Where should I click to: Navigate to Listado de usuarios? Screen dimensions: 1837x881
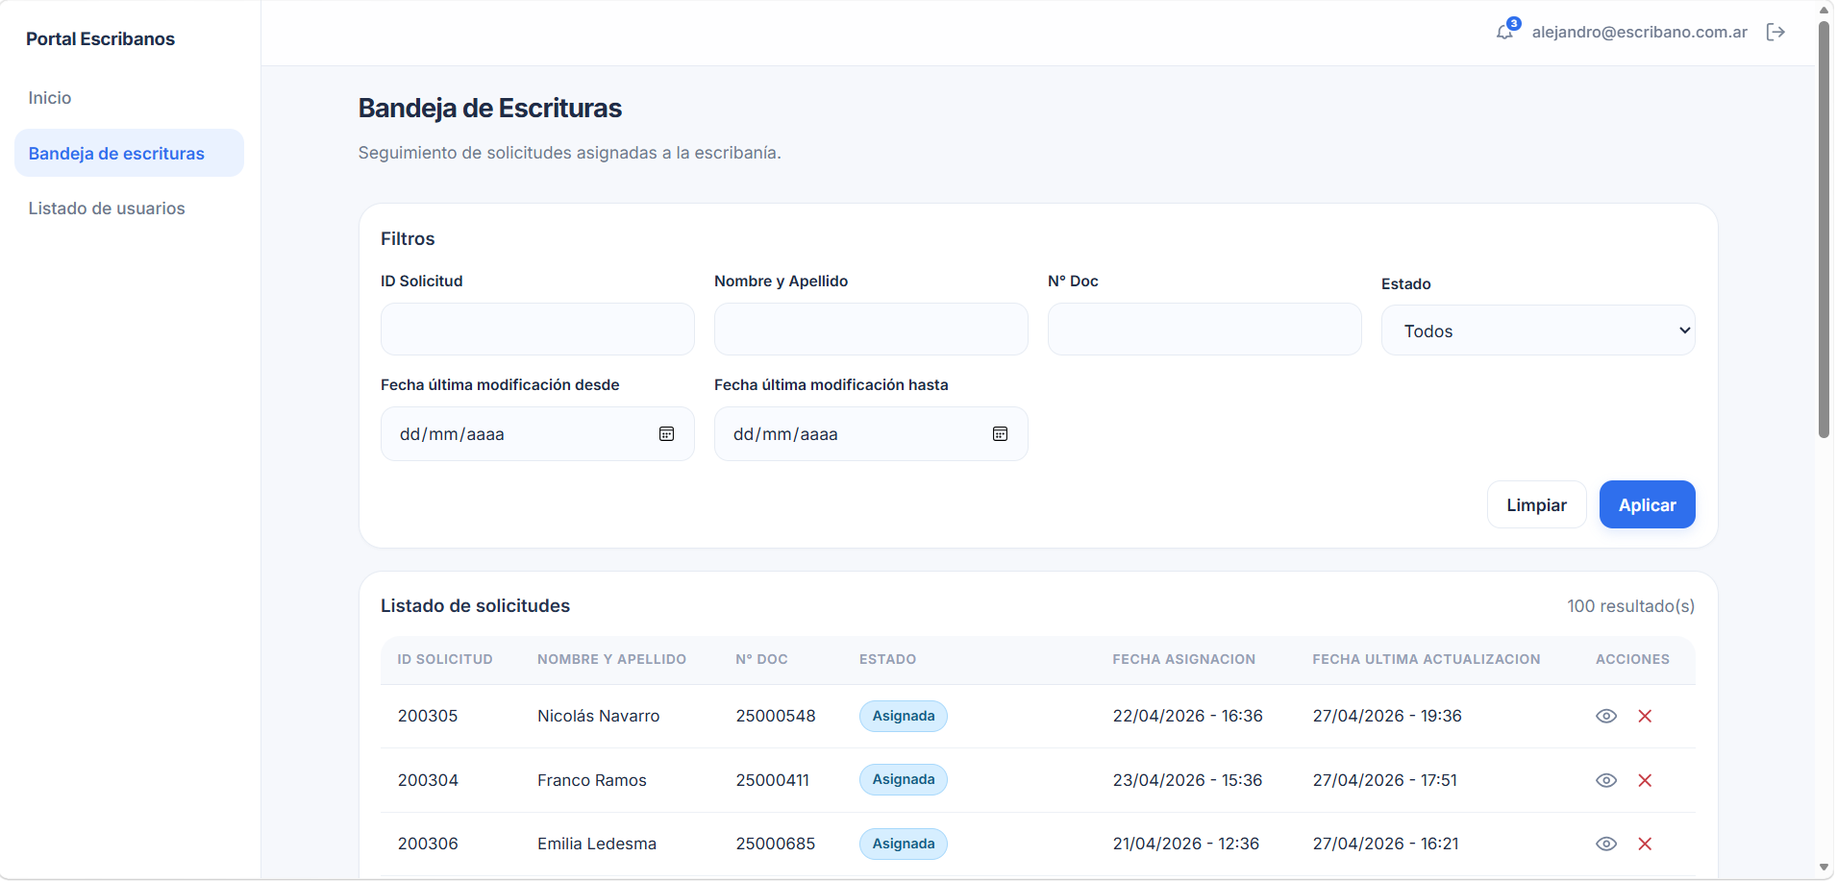(106, 208)
